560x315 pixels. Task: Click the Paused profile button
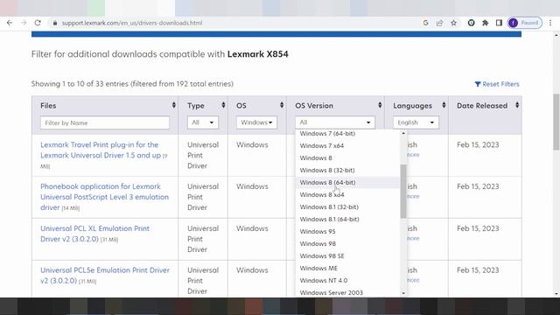pyautogui.click(x=525, y=23)
